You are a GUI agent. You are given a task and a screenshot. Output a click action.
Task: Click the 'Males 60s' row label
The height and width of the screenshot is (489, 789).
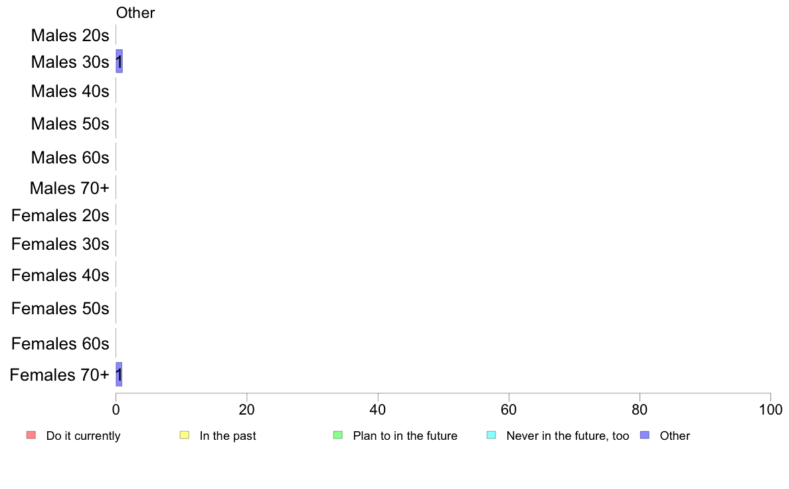[70, 157]
